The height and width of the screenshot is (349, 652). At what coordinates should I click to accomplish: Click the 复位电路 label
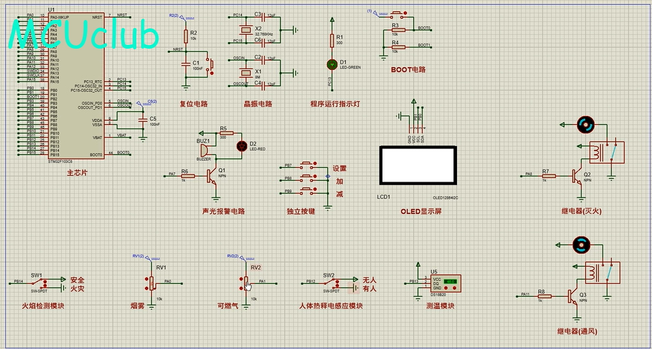click(x=194, y=104)
